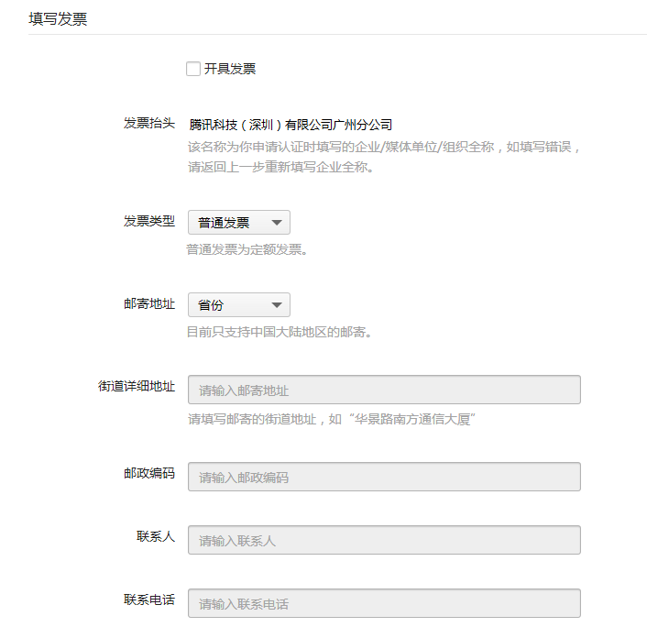Check the 开具发票 checkbox
Screen dimensions: 647x638
tap(193, 69)
